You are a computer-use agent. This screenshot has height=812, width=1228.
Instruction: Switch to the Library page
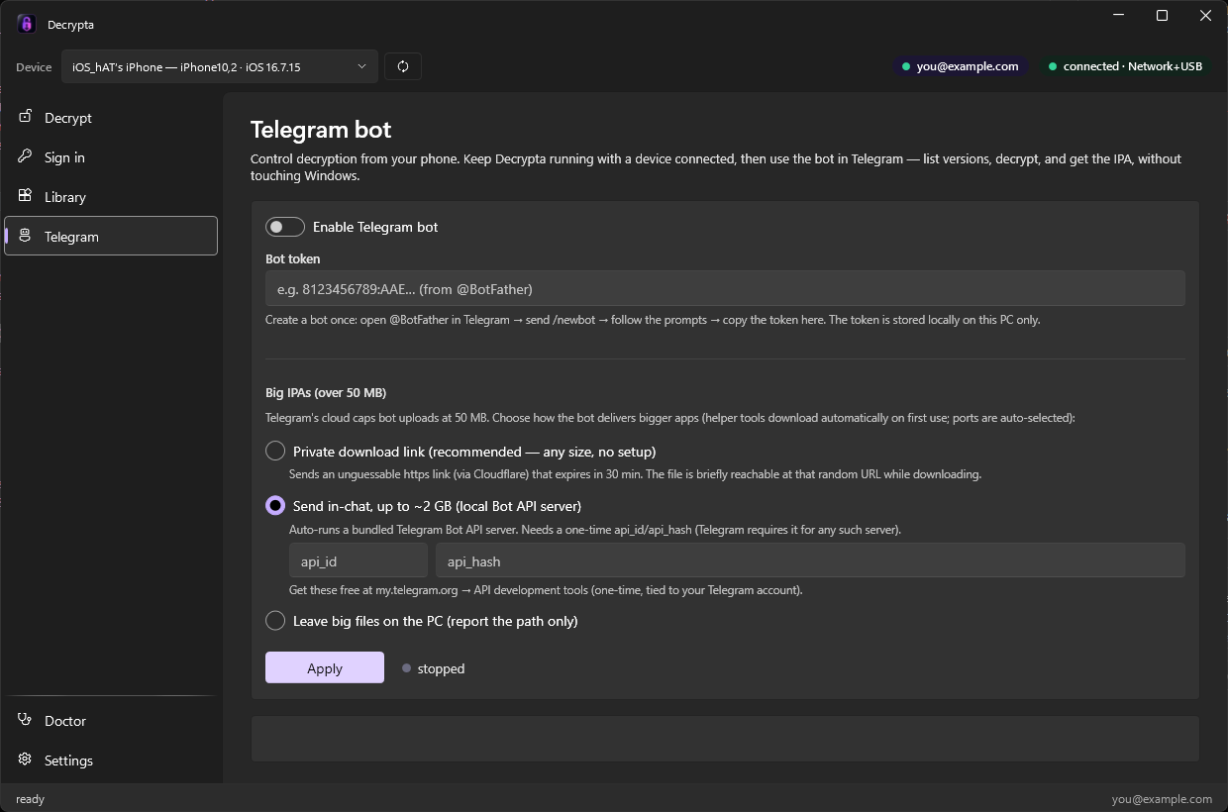click(x=111, y=196)
